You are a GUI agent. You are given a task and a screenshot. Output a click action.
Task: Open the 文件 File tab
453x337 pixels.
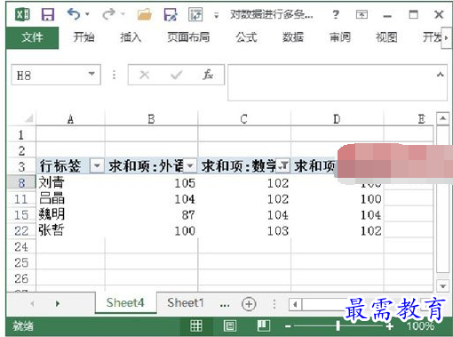[x=32, y=37]
